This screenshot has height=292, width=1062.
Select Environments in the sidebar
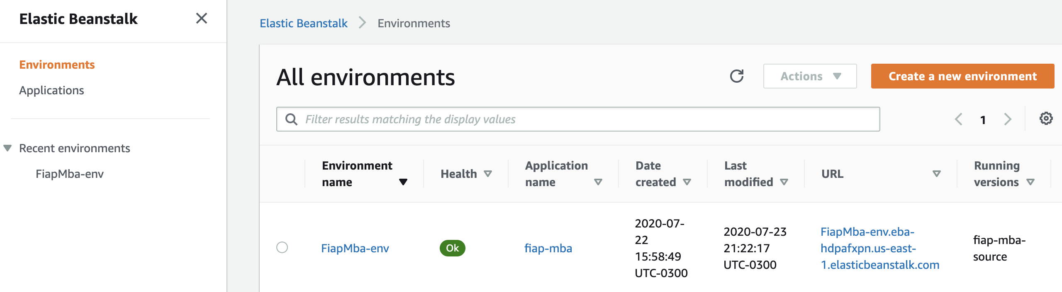tap(57, 65)
